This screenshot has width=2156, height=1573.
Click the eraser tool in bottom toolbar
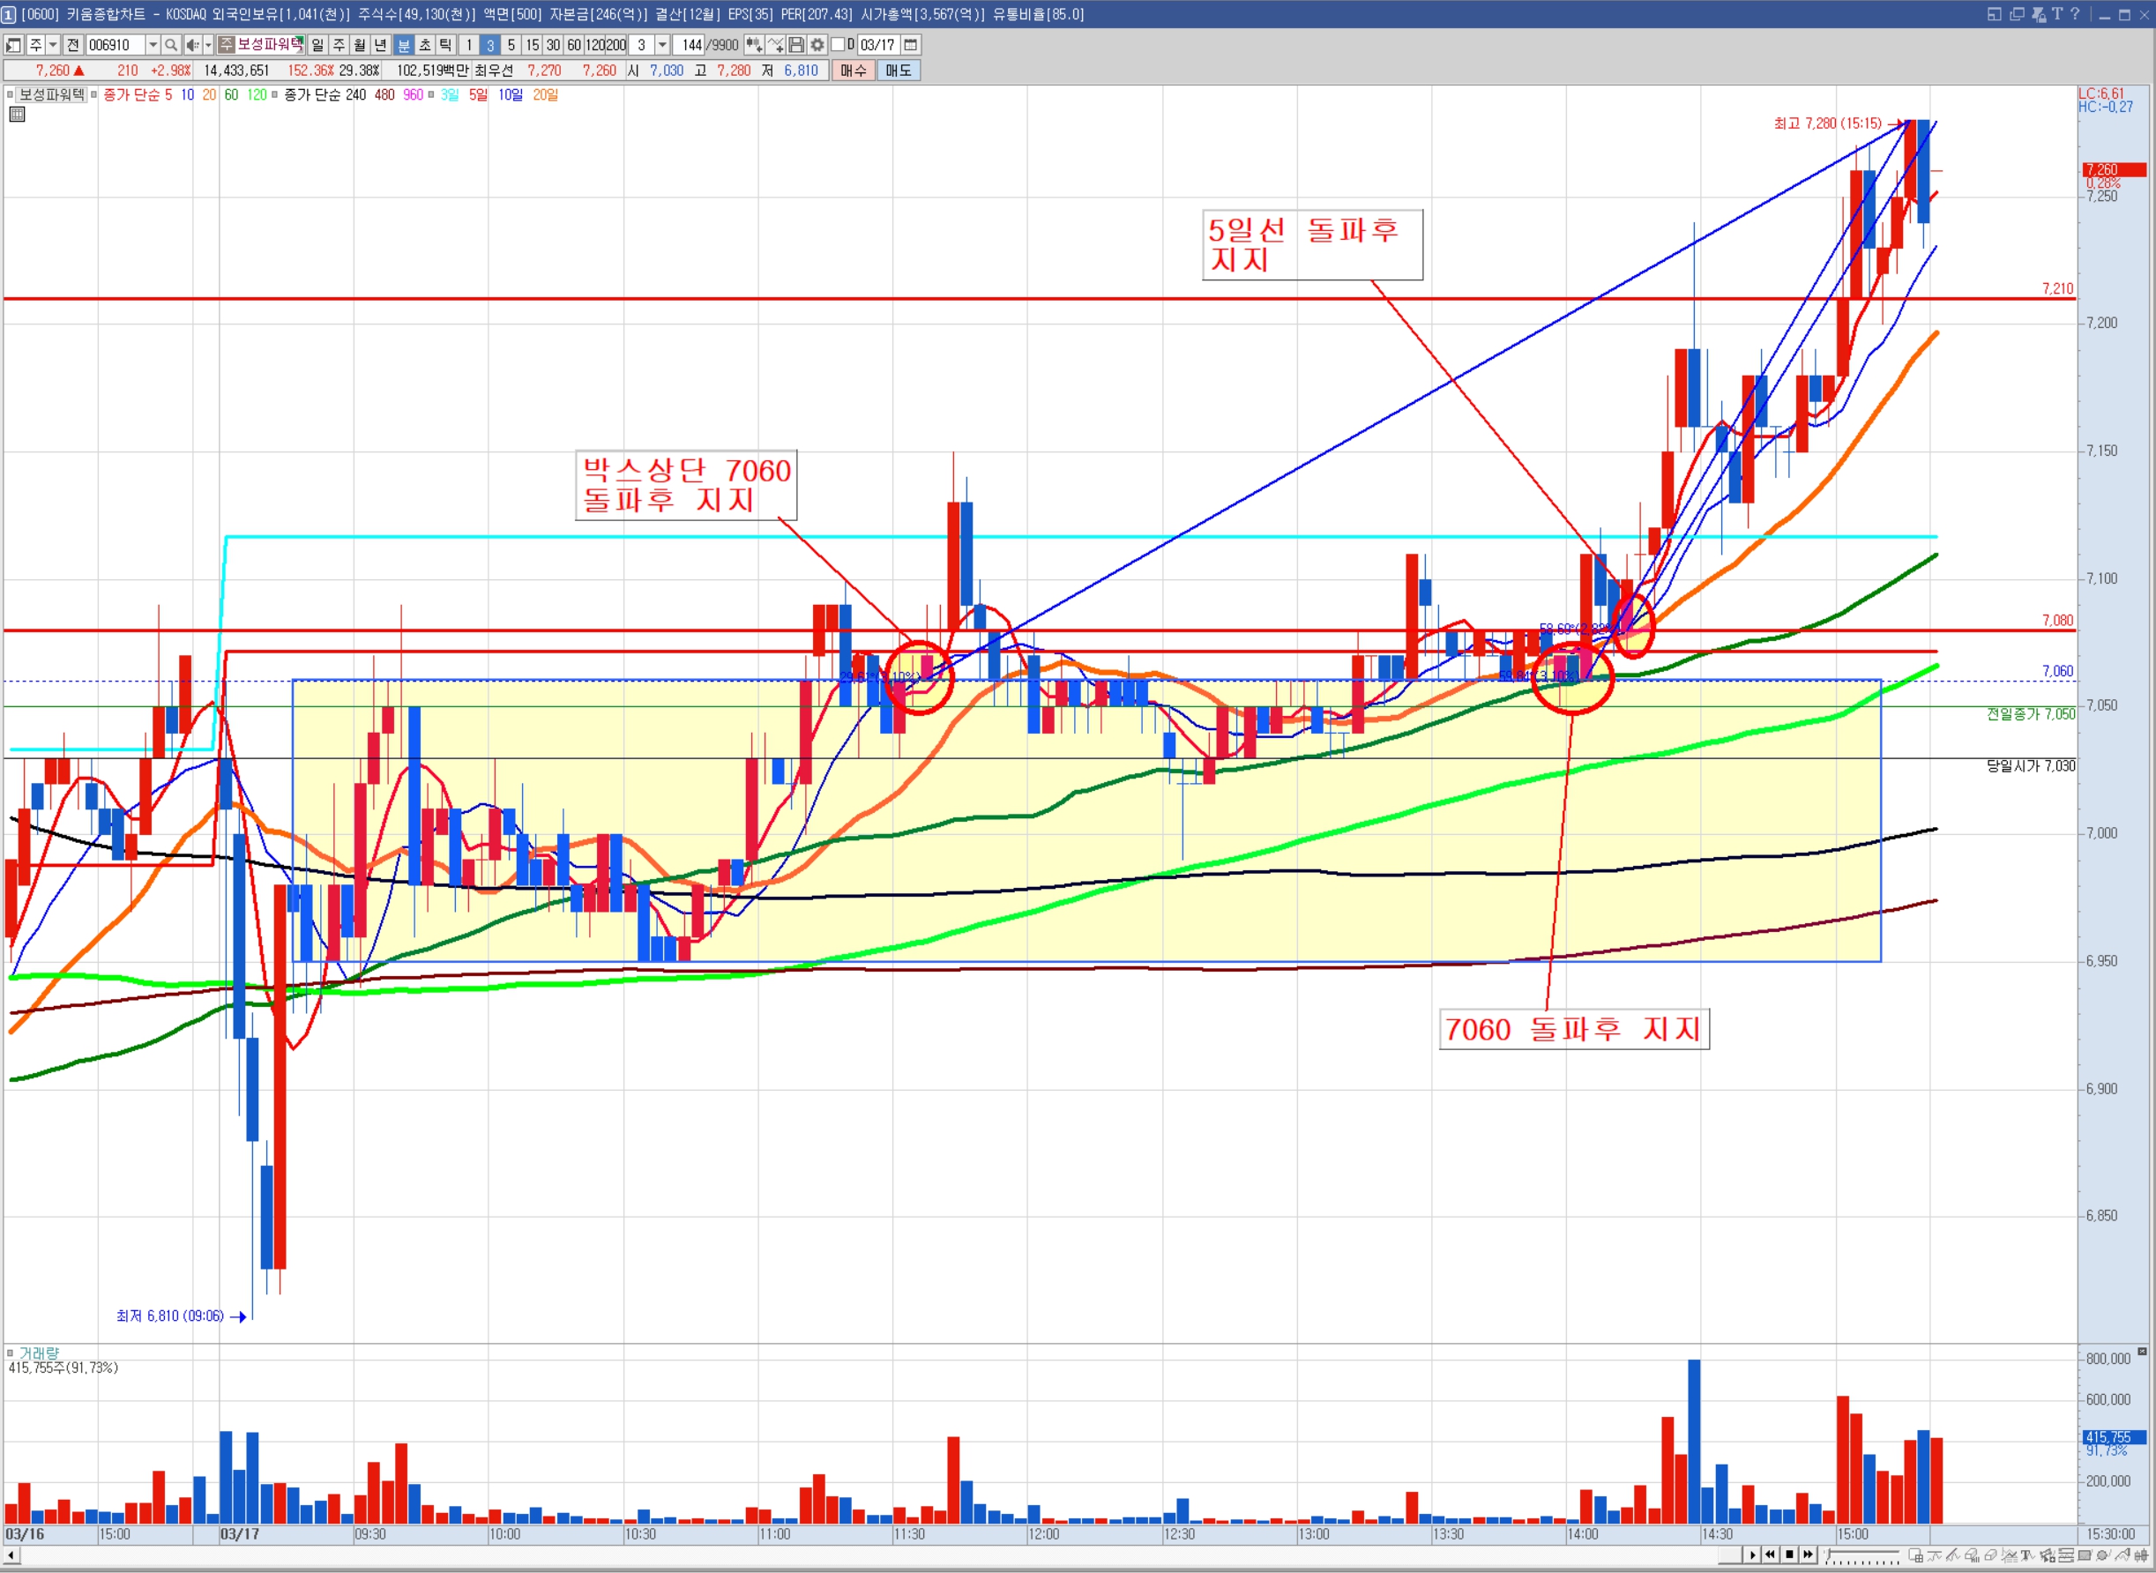pos(1990,1554)
